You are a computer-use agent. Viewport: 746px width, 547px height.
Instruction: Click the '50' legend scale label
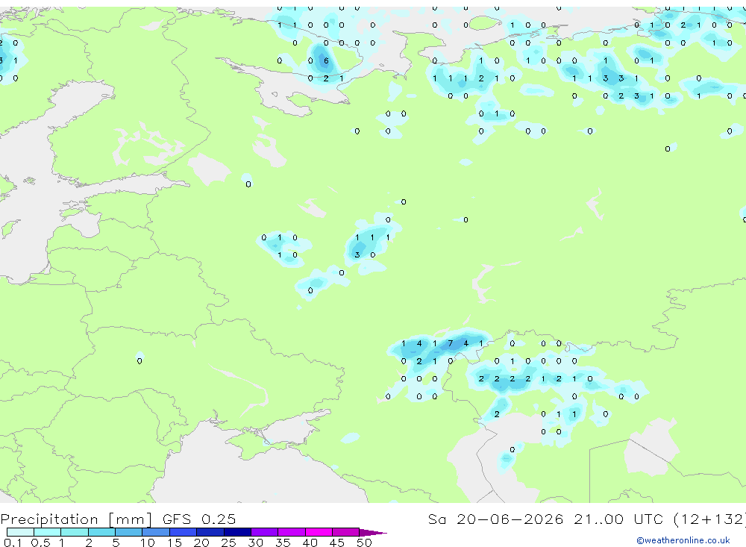[364, 543]
